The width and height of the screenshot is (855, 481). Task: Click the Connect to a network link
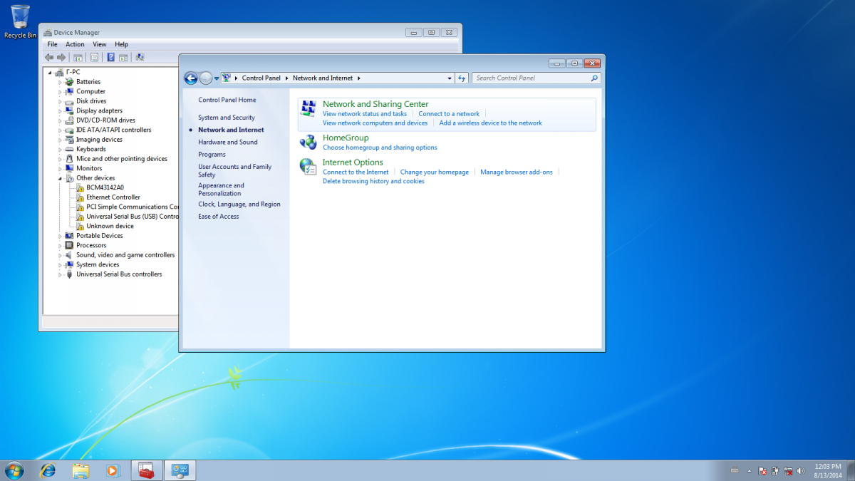(x=449, y=114)
